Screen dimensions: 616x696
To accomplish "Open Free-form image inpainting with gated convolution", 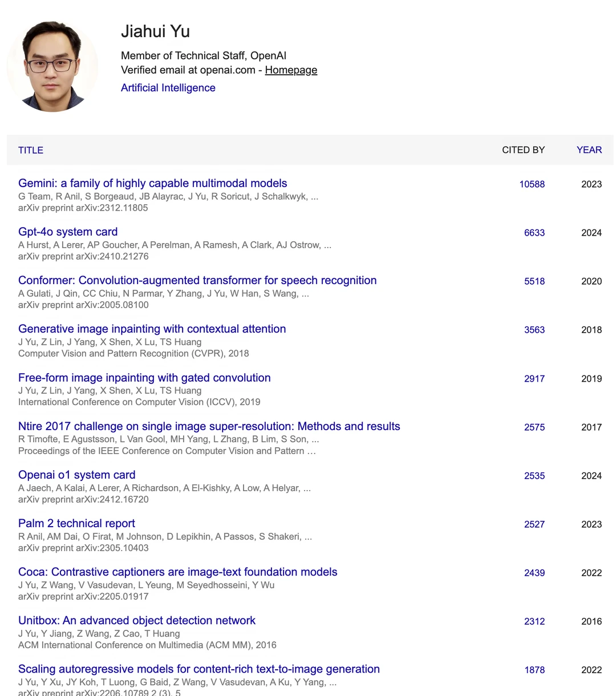I will pos(144,378).
